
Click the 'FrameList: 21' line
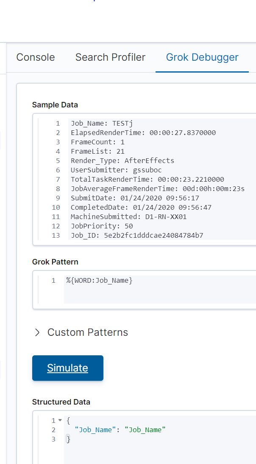(97, 152)
